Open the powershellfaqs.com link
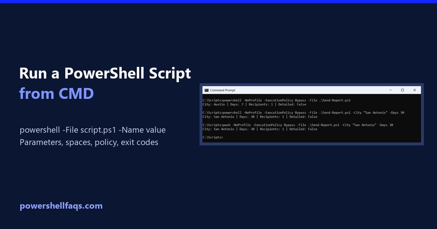Image resolution: width=437 pixels, height=229 pixels. 61,206
